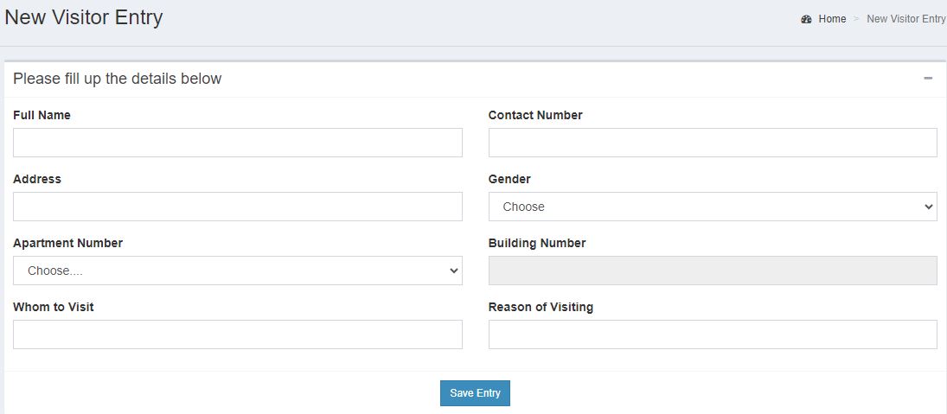Click the disabled Building Number field
This screenshot has height=414, width=947.
(713, 271)
